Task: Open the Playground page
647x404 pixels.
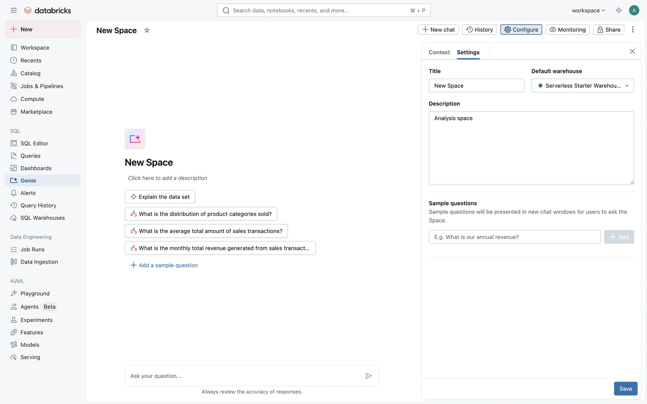Action: coord(35,294)
